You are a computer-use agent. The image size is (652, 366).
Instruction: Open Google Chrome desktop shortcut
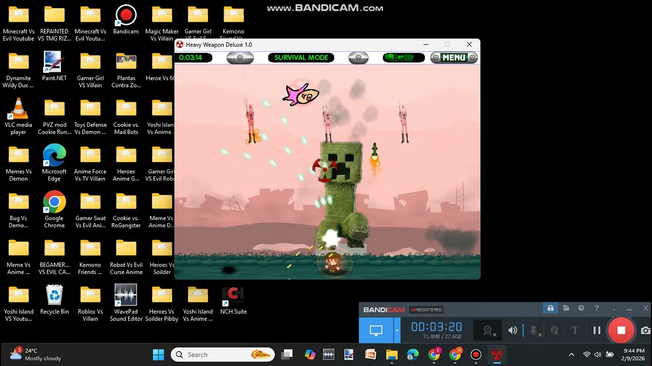(54, 210)
